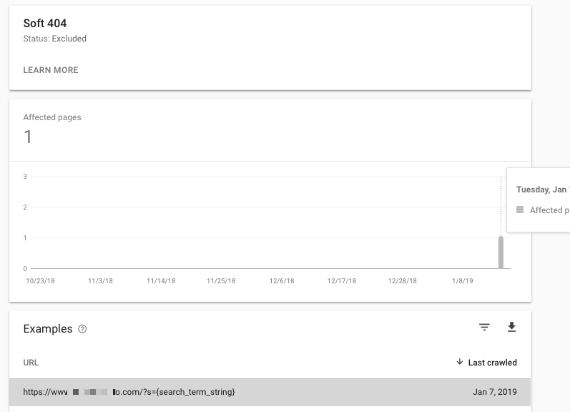This screenshot has height=412, width=570.
Task: Click the 11/14/18 date on chart axis
Action: click(x=161, y=281)
